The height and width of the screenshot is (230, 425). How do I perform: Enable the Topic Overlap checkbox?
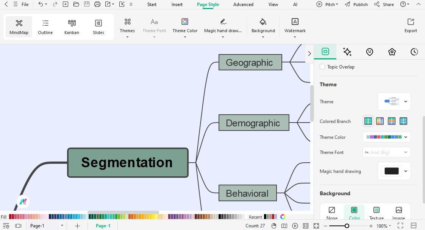(322, 67)
